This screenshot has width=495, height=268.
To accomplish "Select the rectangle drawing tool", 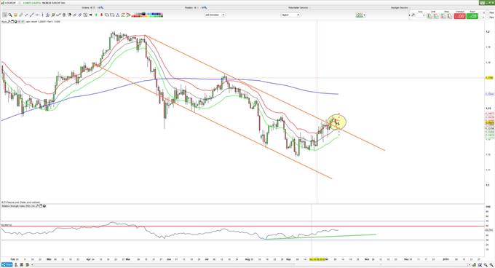I will point(112,15).
